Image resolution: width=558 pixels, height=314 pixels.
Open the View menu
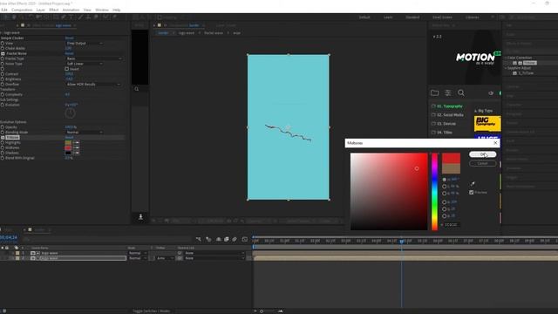[x=87, y=10]
